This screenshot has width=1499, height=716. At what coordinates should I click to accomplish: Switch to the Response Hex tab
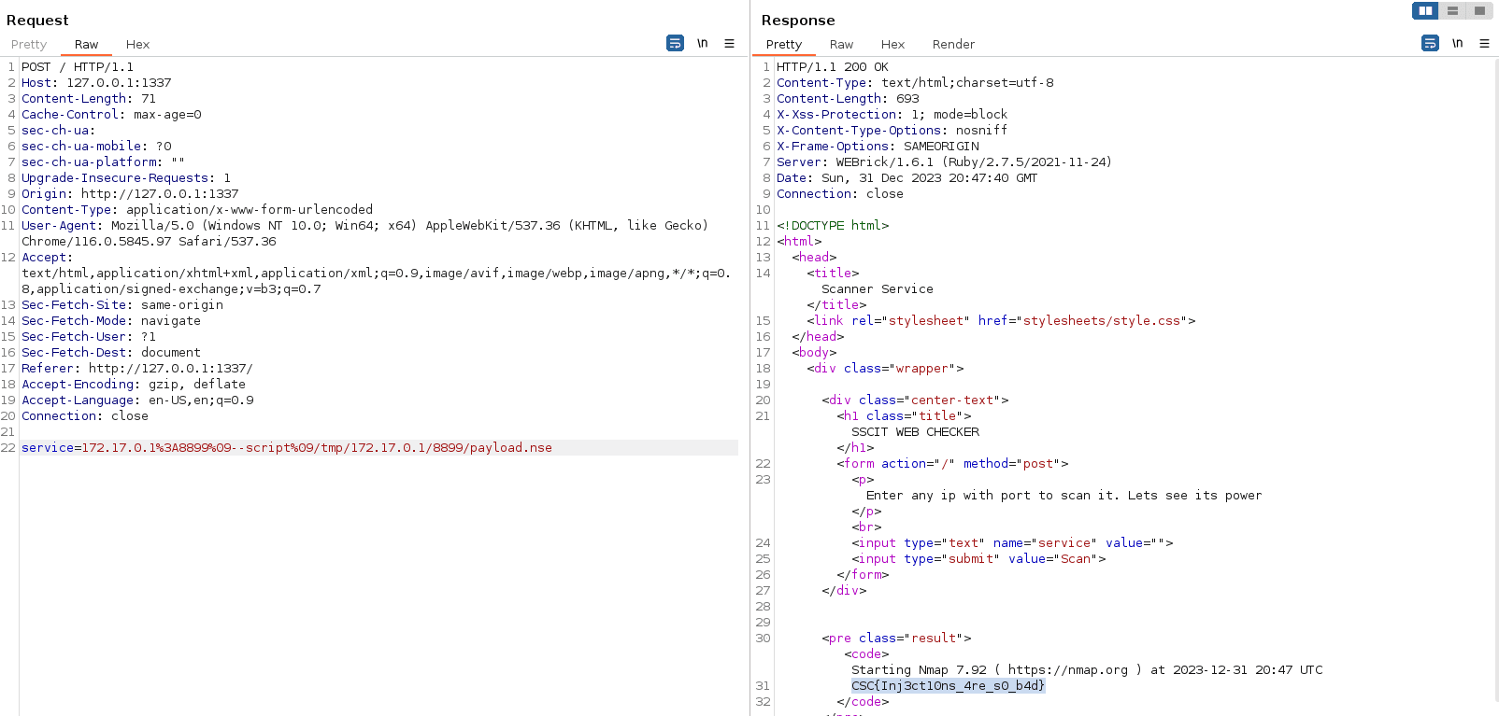pos(892,44)
